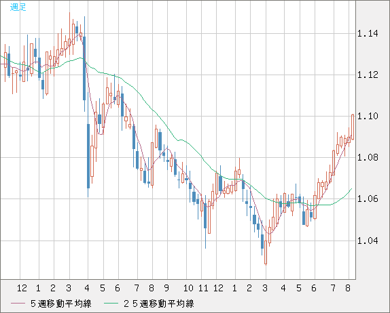Click the 週足 label at top left
This screenshot has height=313, width=390.
point(18,7)
